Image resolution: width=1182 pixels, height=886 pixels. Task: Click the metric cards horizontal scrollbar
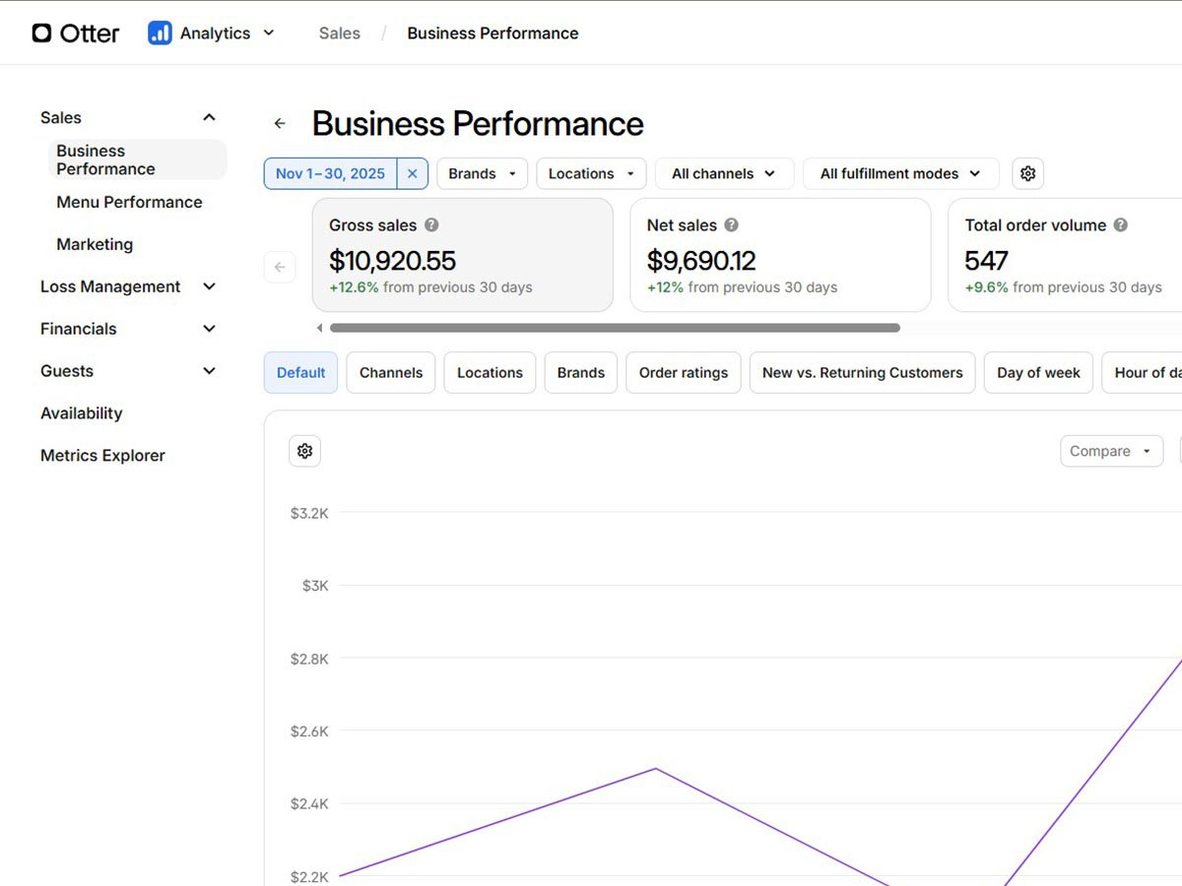[x=615, y=328]
